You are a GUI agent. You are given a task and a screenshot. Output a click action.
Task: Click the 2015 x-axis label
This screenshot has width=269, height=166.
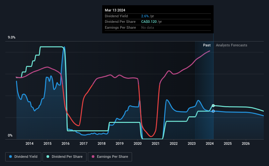tap(48, 143)
